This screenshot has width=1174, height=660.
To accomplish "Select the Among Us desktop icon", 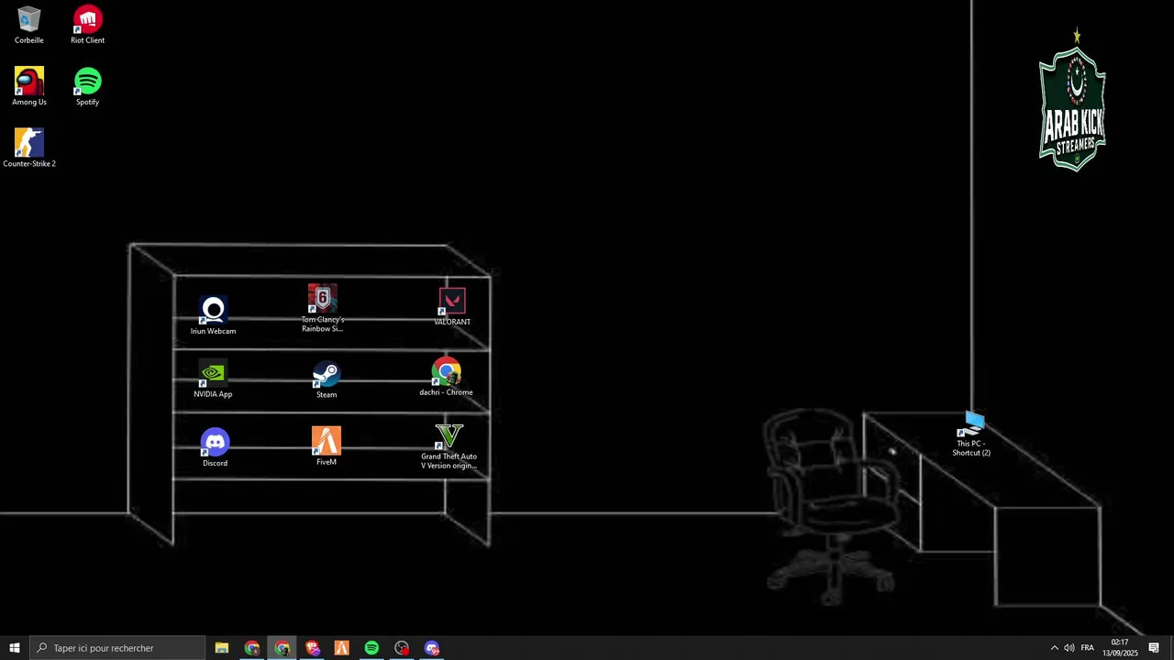I will tap(28, 86).
